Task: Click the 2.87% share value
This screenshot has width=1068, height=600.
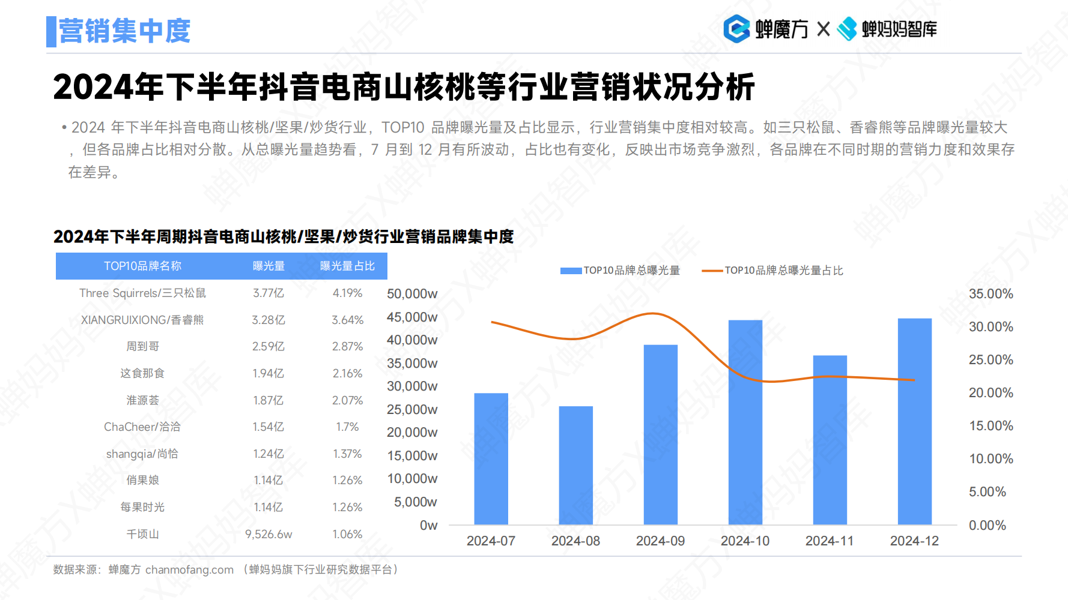Action: [x=347, y=346]
